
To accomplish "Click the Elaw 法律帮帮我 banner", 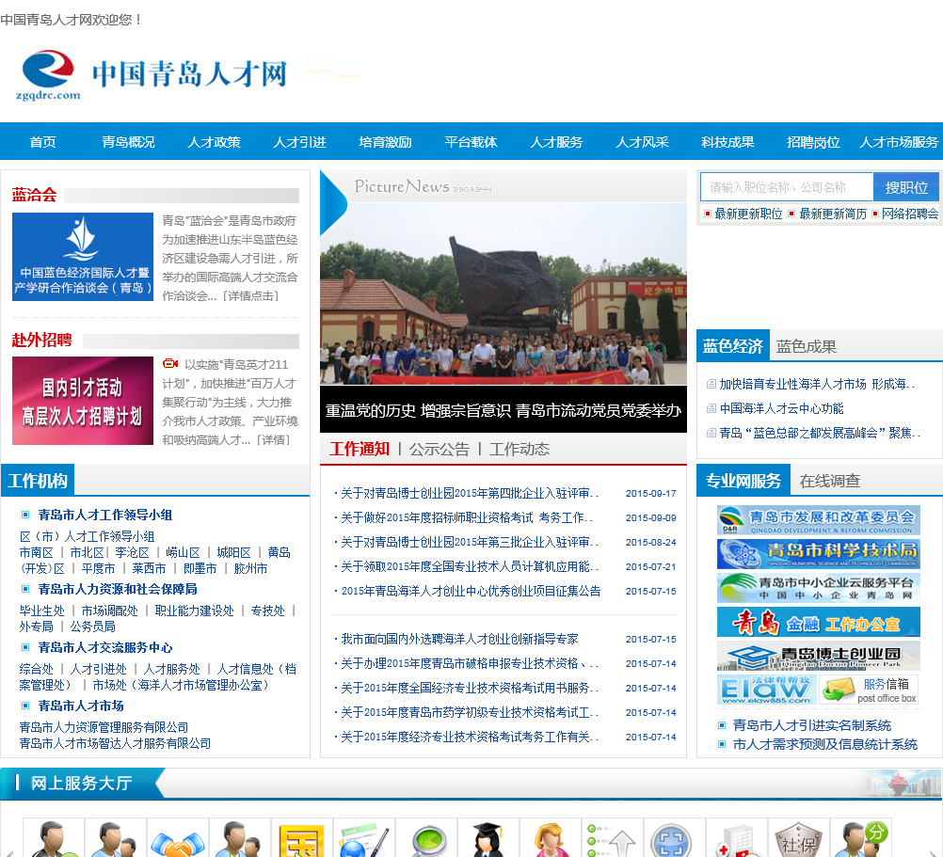I will (x=766, y=690).
